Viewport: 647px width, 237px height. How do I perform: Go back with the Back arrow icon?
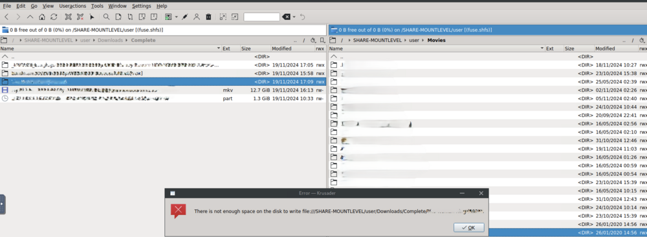point(6,17)
